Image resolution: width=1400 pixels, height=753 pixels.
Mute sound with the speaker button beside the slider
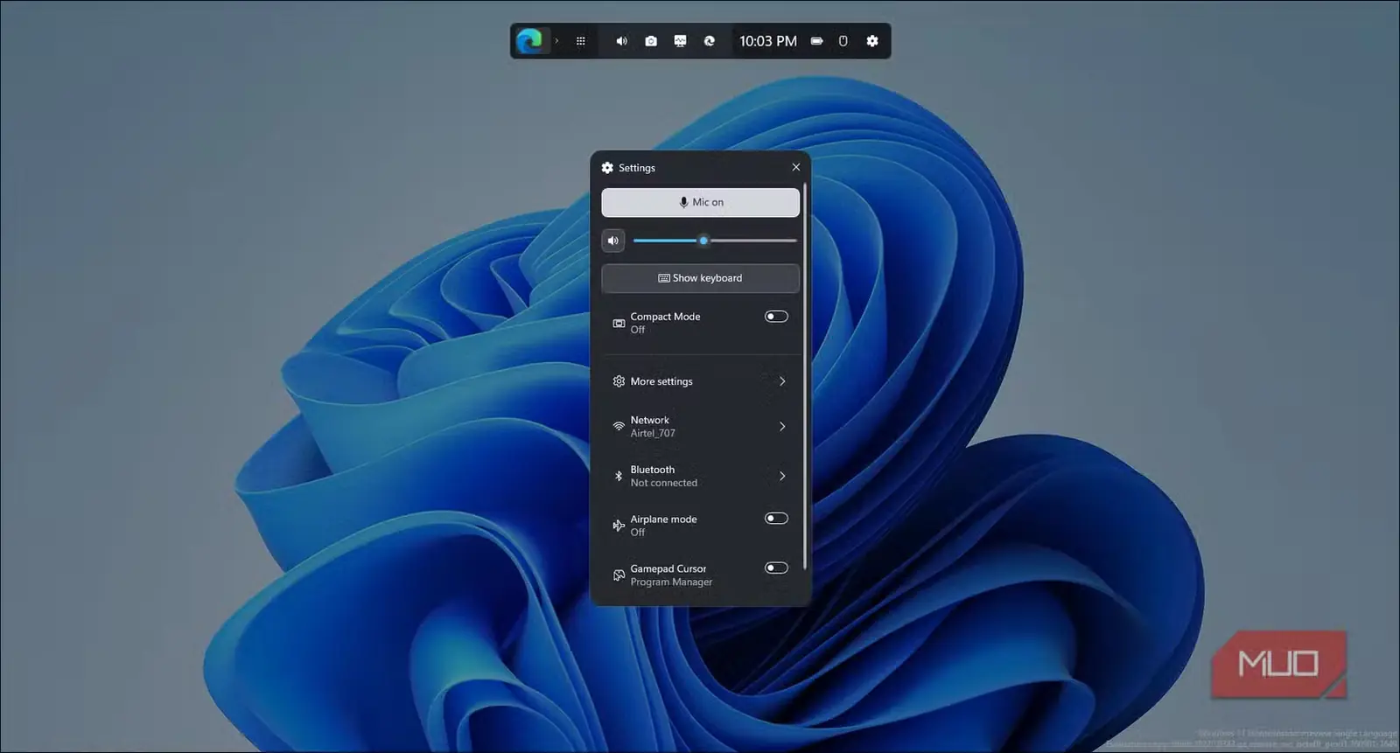tap(613, 241)
